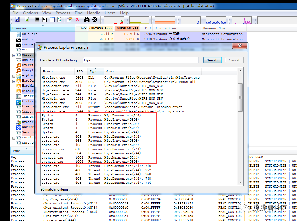This screenshot has height=221, width=297.
Task: Click the search results scrollbar down arrow
Action: (x=240, y=183)
